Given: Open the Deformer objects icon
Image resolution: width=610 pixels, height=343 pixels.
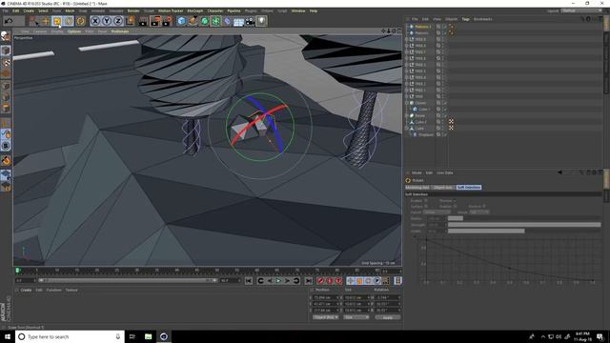Looking at the screenshot, I should pyautogui.click(x=227, y=21).
